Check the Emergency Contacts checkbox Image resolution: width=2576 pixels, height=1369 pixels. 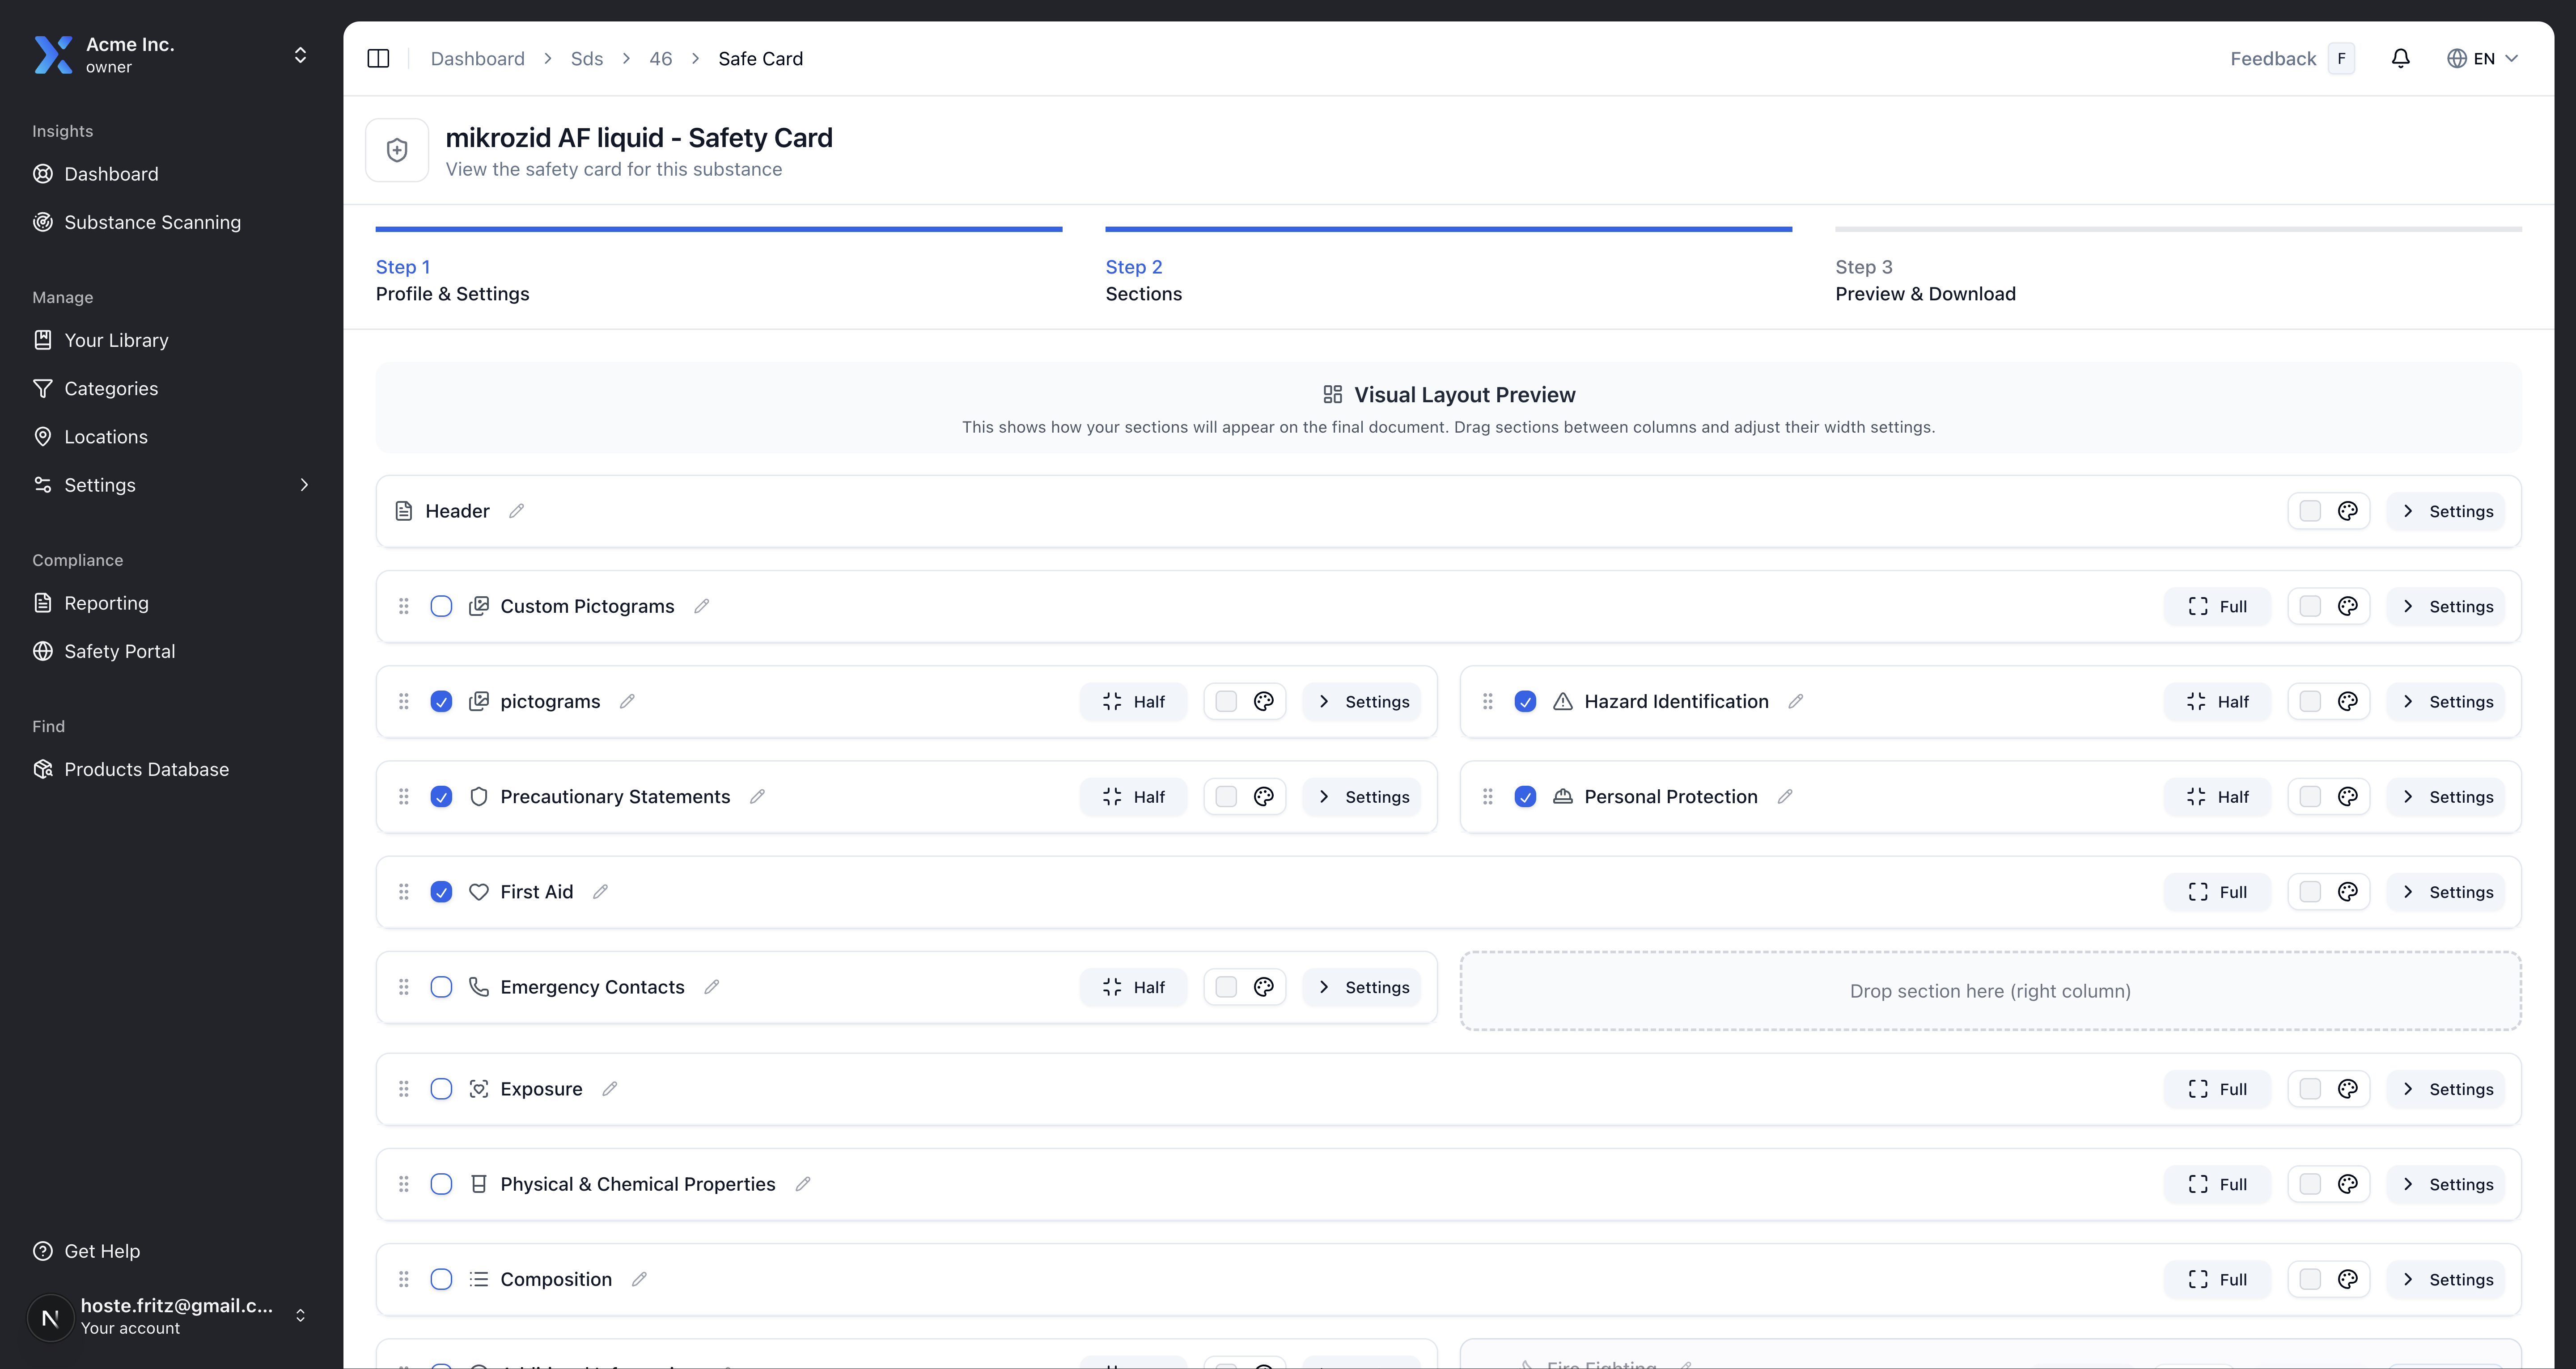pyautogui.click(x=441, y=987)
